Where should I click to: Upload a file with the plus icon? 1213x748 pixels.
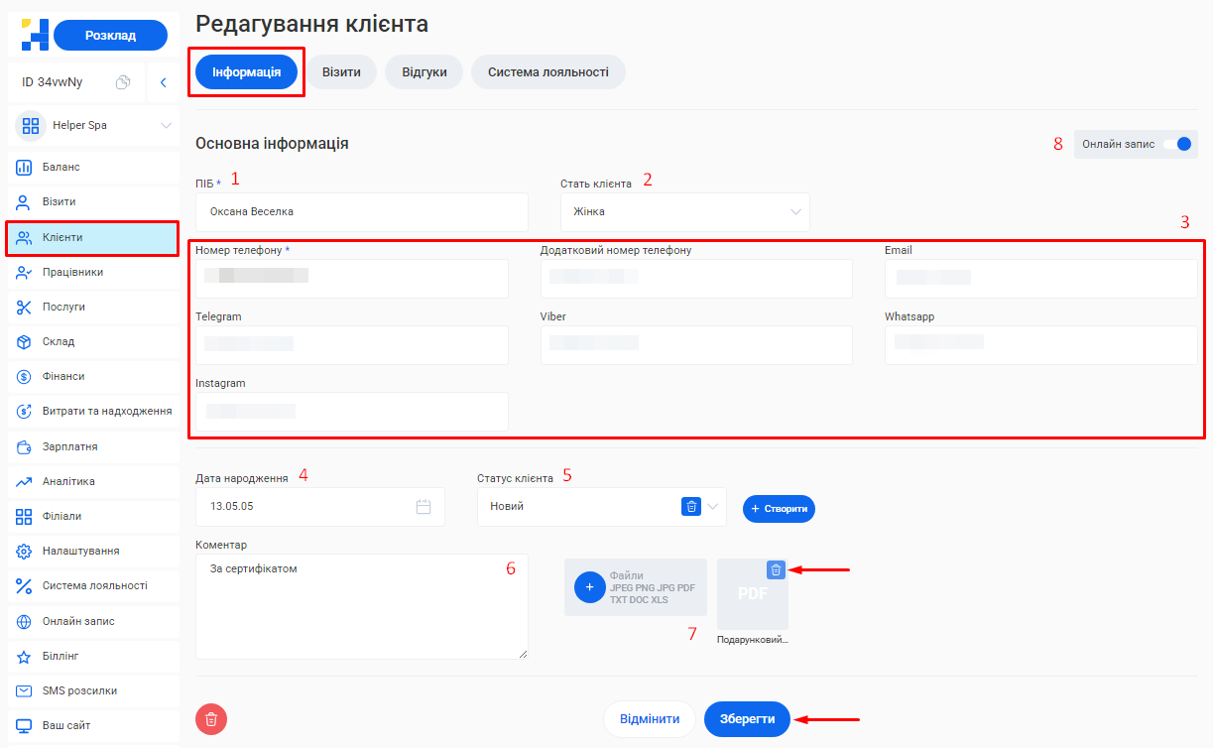[589, 587]
